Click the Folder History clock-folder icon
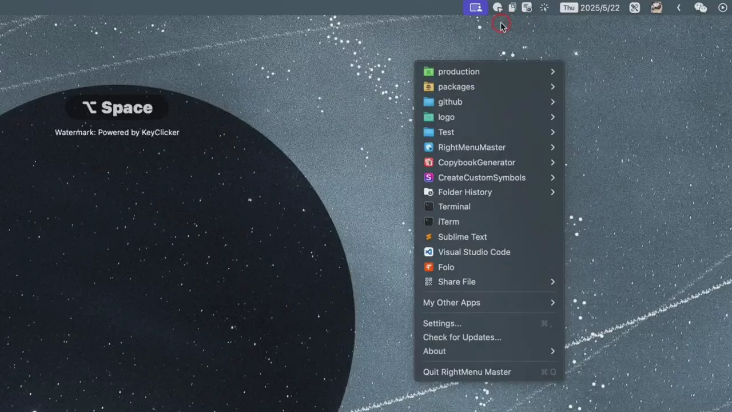Image resolution: width=732 pixels, height=412 pixels. coord(428,192)
